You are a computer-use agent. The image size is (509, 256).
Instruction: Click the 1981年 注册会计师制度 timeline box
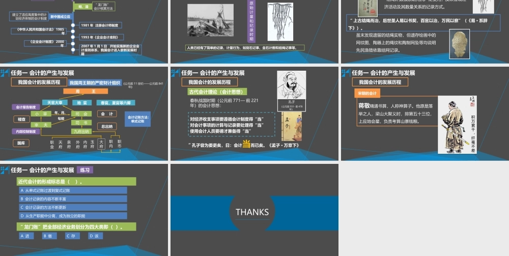101,25
